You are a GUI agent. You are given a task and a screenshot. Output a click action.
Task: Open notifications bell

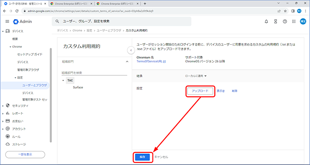(x=267, y=22)
